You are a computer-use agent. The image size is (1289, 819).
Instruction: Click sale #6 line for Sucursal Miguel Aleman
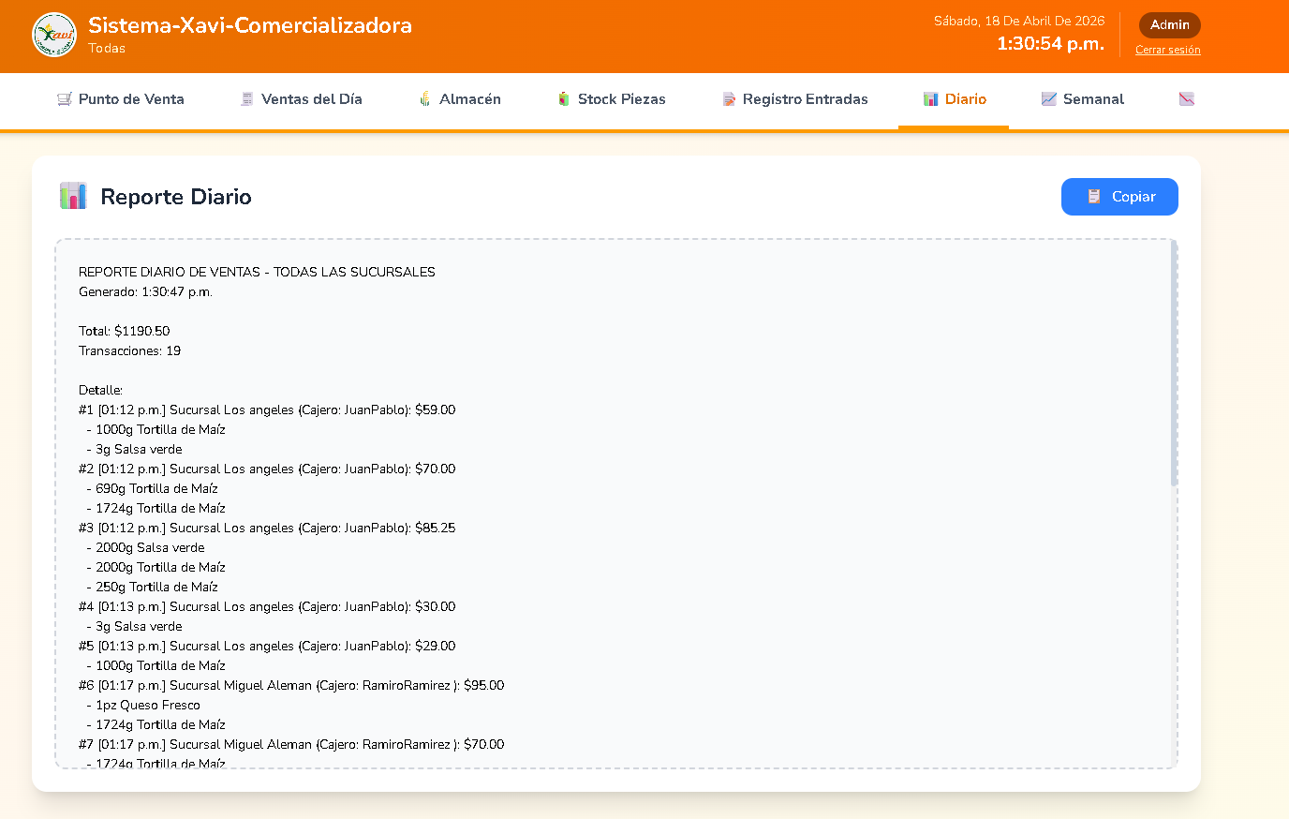(291, 685)
